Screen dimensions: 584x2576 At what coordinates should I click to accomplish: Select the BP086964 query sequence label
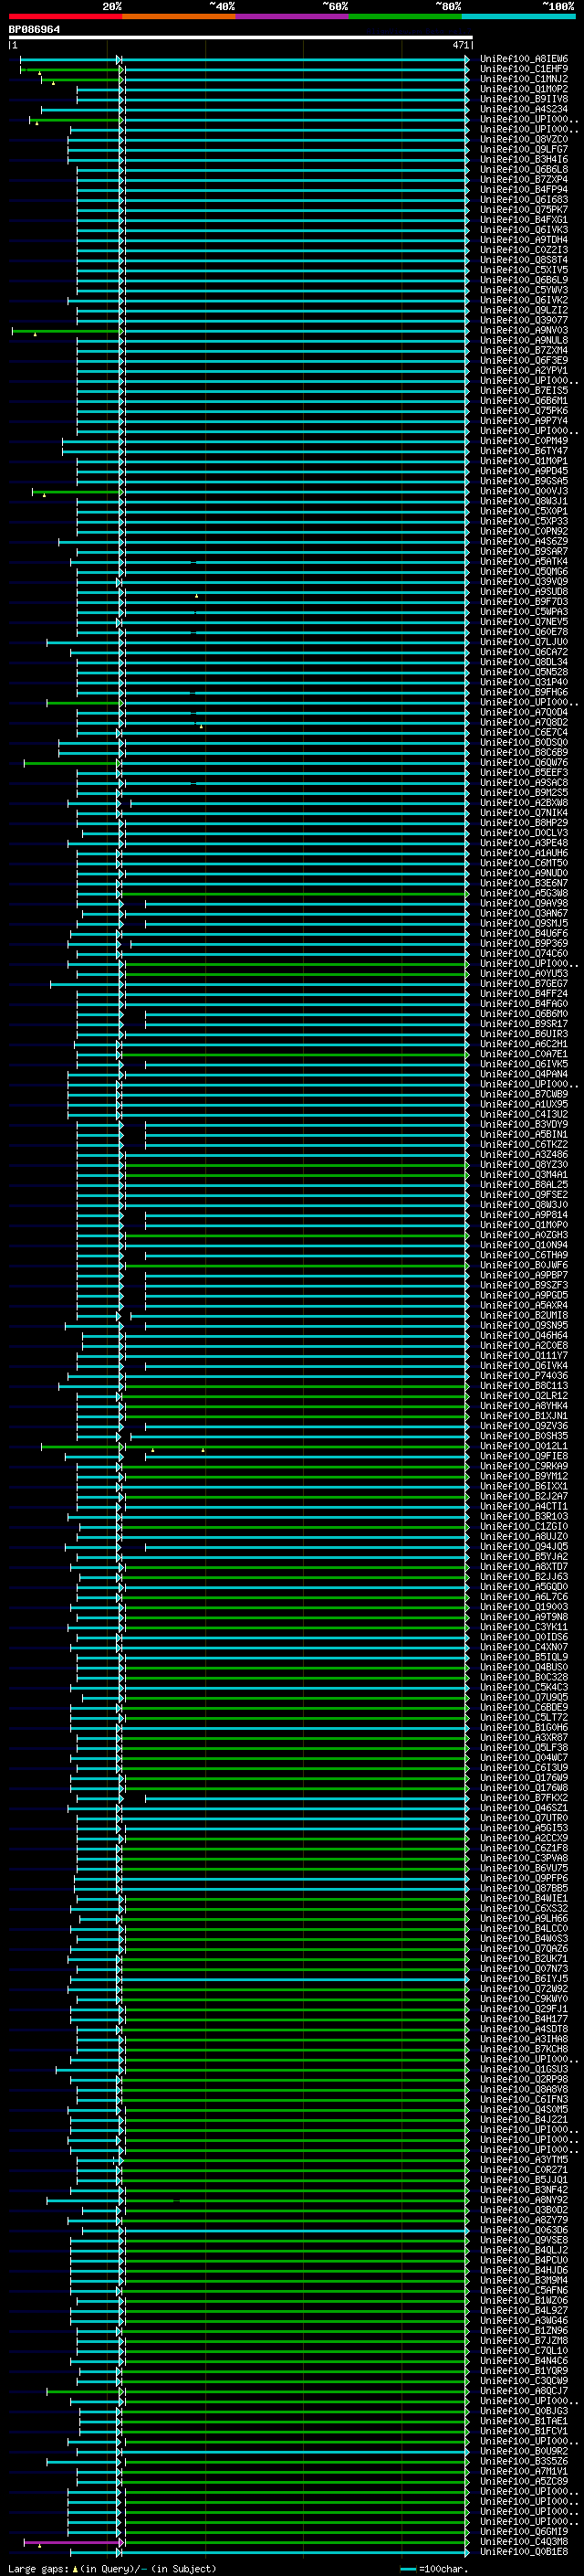(35, 30)
